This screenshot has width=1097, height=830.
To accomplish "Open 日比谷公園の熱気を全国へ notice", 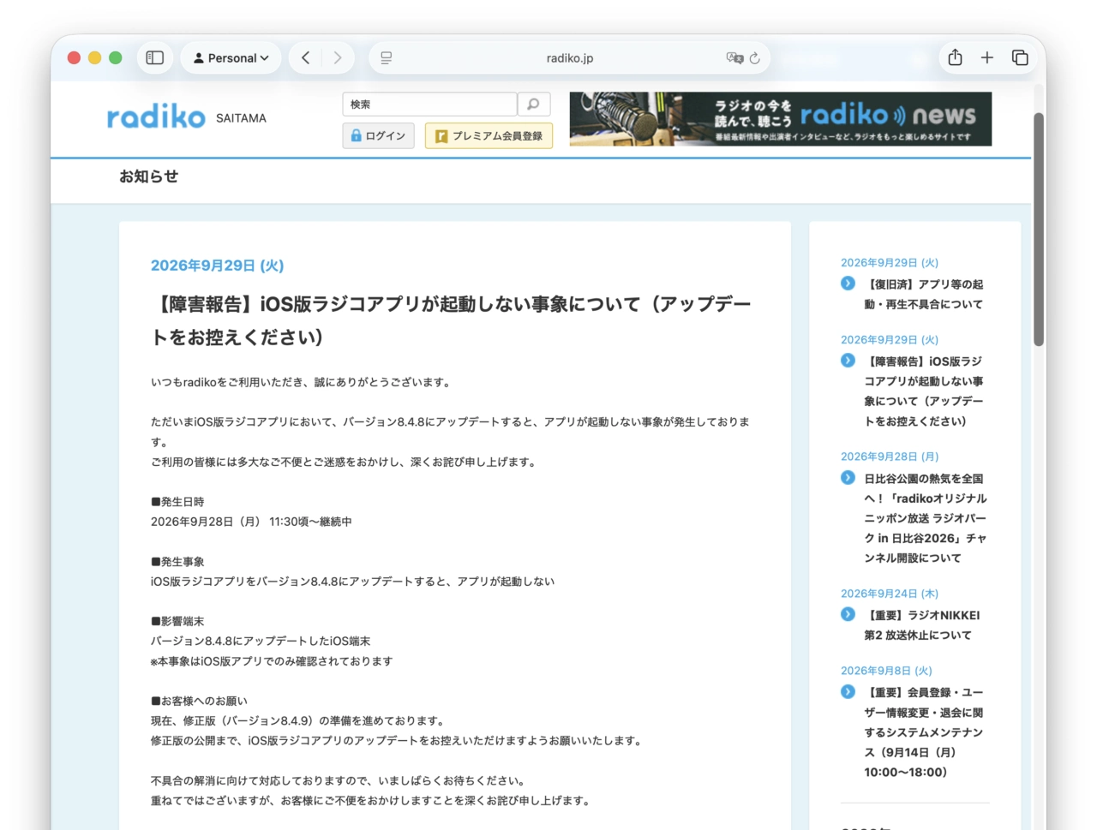I will tap(925, 517).
